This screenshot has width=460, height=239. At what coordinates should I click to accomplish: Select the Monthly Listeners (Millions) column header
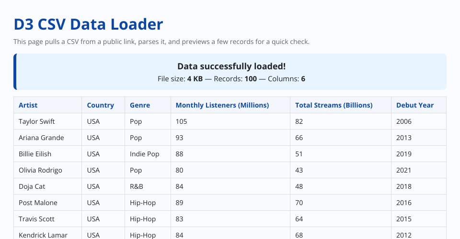(222, 105)
